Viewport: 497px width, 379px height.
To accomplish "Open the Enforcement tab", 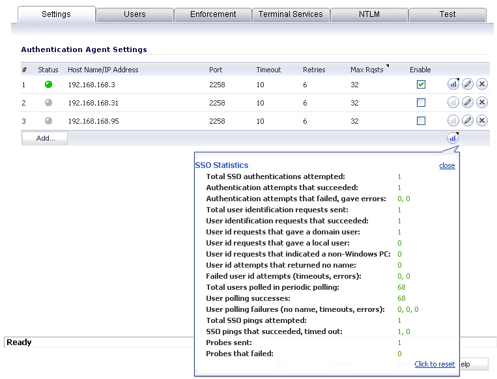I will click(213, 14).
